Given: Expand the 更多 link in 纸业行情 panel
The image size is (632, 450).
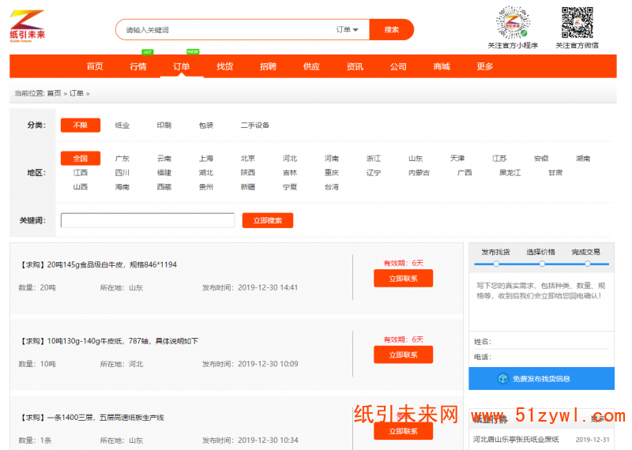Looking at the screenshot, I should point(598,418).
